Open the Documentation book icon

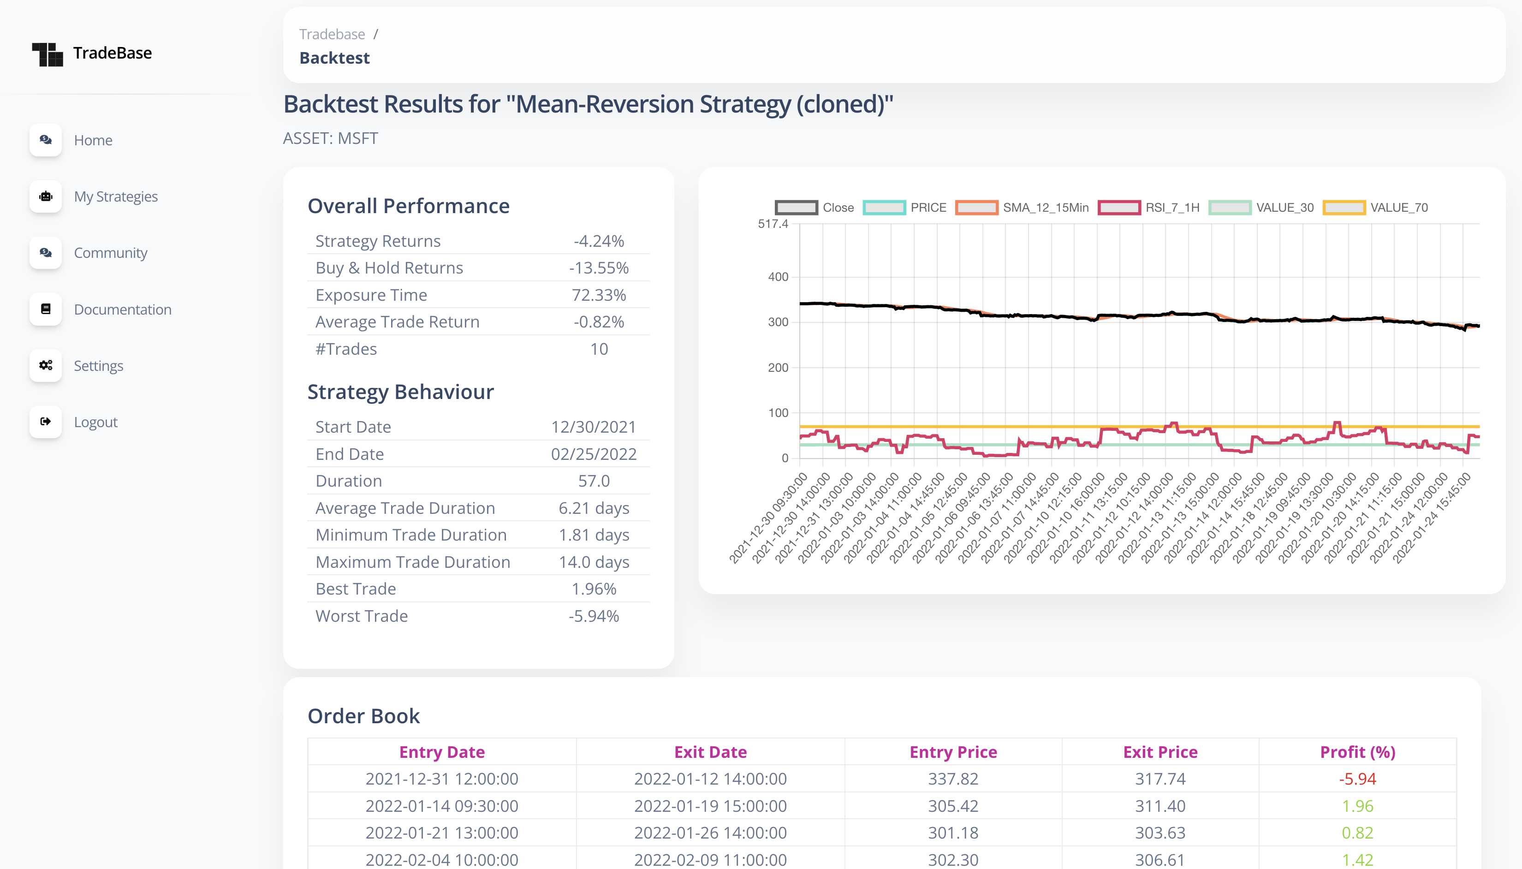[x=46, y=309]
